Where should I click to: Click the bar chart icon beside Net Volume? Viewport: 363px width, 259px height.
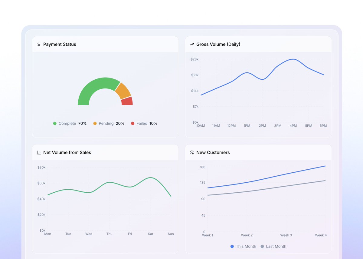tap(39, 153)
